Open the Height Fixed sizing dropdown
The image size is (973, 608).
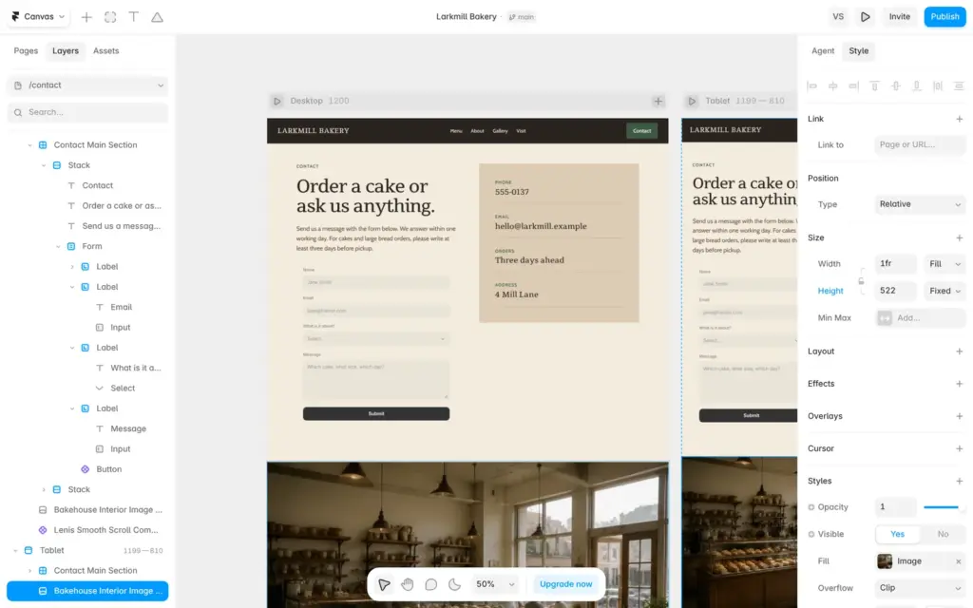(x=944, y=291)
